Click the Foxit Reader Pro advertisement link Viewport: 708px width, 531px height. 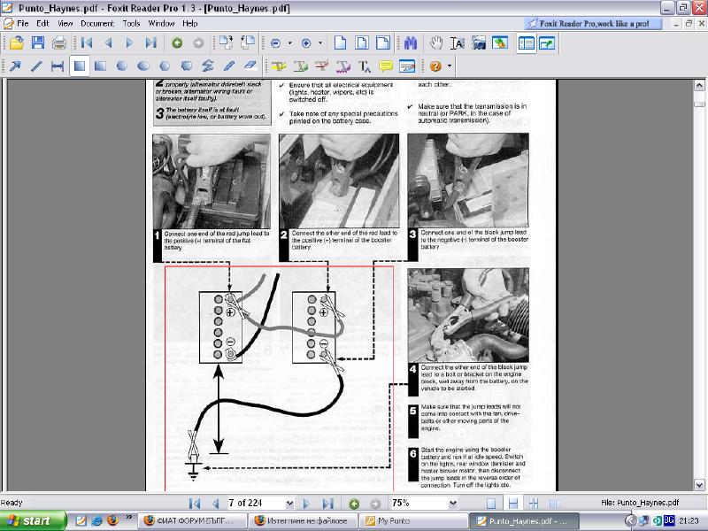[x=592, y=23]
